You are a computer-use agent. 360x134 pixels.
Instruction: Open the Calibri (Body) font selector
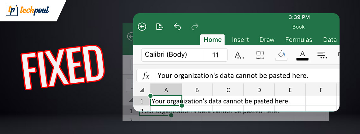click(x=172, y=55)
